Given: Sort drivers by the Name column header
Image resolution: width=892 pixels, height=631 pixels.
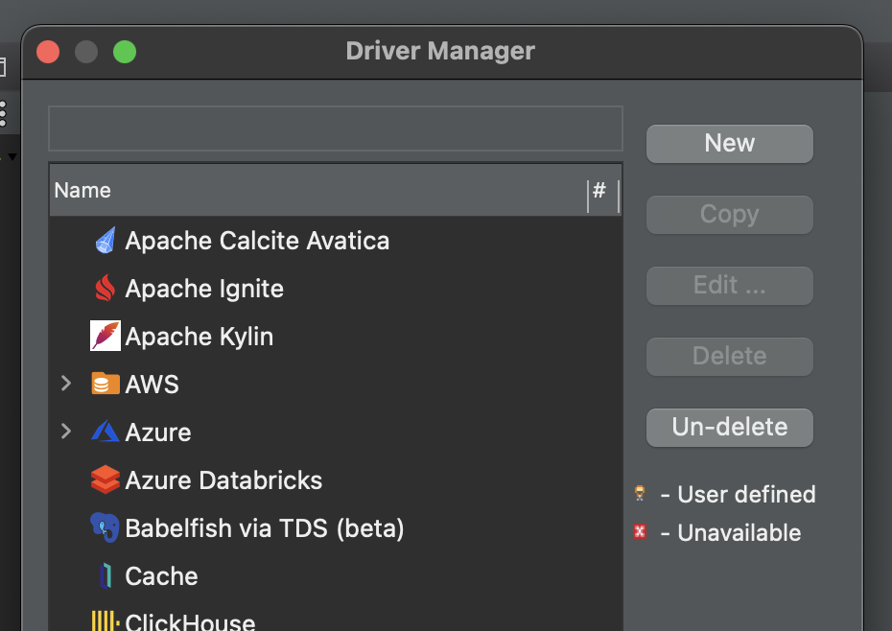Looking at the screenshot, I should pos(317,191).
